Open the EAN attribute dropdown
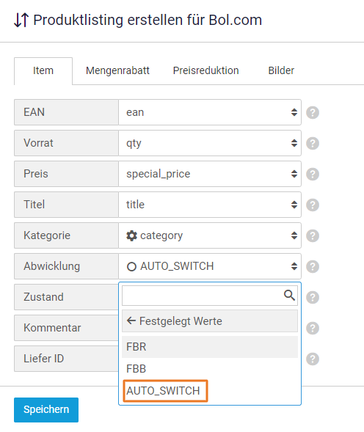This screenshot has height=432, width=364. coord(210,112)
